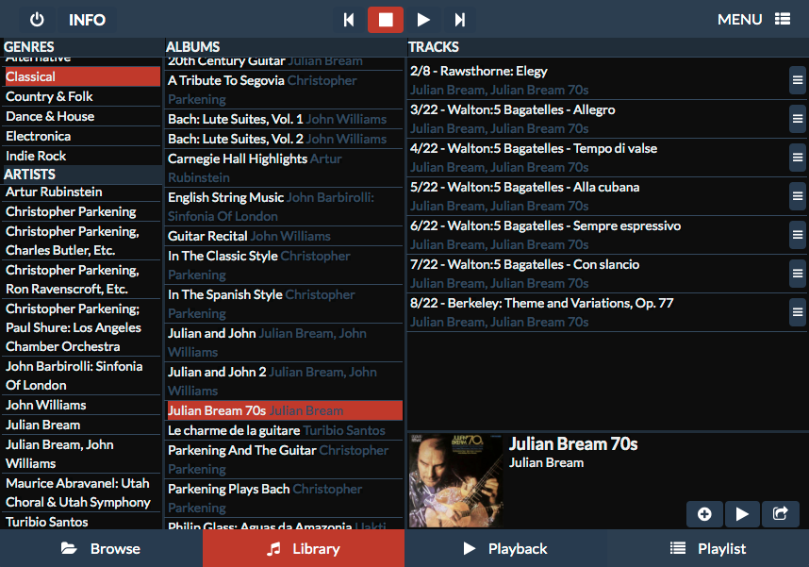Stop playback with the red stop button
The width and height of the screenshot is (809, 567).
point(386,20)
